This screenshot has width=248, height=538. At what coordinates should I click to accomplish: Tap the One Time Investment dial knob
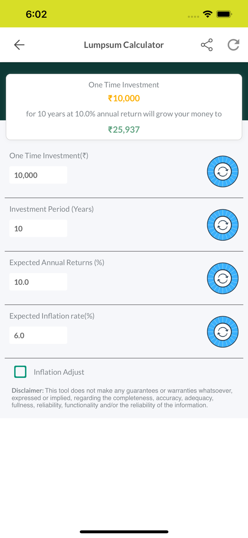(223, 172)
